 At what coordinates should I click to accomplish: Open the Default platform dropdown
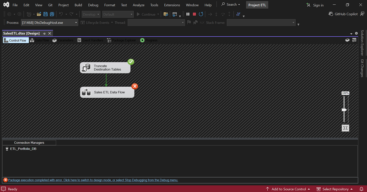click(118, 14)
